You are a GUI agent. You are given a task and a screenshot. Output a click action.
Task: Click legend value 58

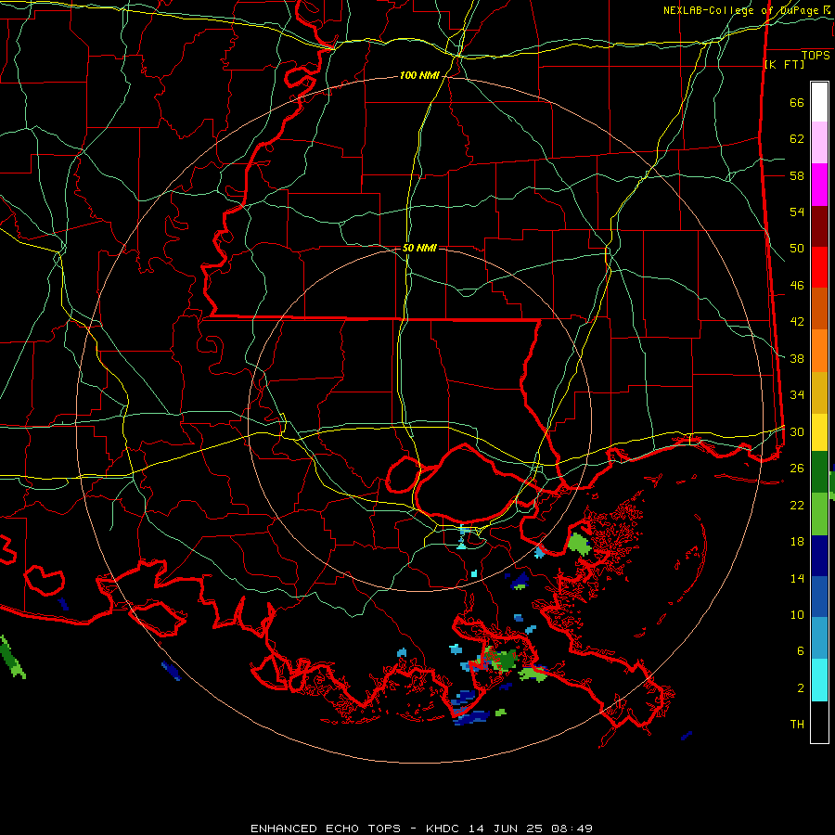coord(797,175)
